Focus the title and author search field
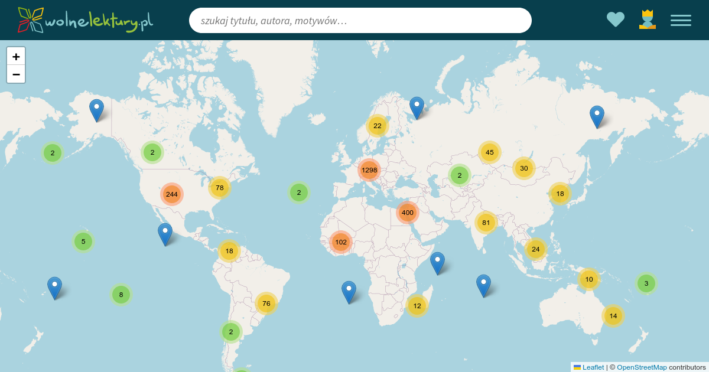This screenshot has height=372, width=709. tap(360, 21)
